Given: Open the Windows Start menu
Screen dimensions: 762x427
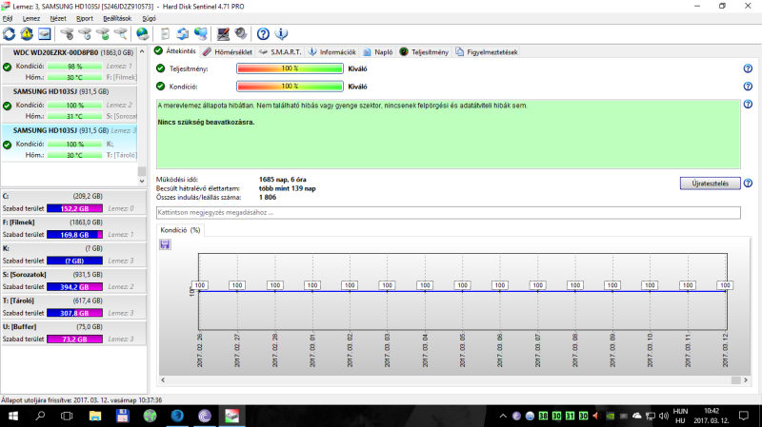Looking at the screenshot, I should coord(13,416).
